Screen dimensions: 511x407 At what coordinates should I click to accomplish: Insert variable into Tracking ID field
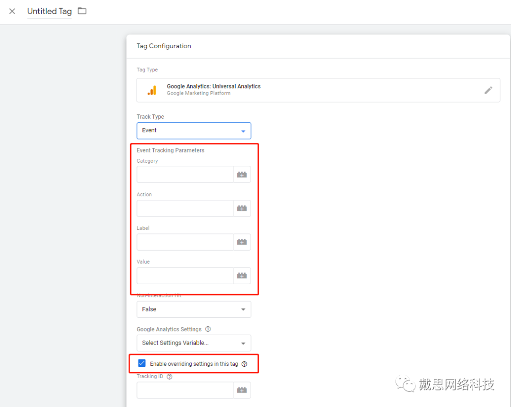pyautogui.click(x=242, y=390)
